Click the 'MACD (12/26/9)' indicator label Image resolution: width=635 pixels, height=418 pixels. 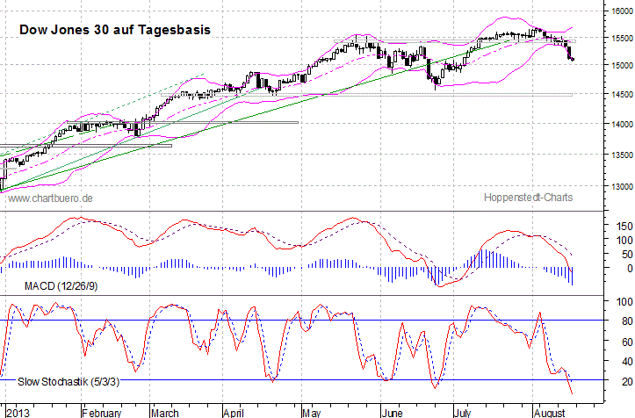[x=61, y=286]
